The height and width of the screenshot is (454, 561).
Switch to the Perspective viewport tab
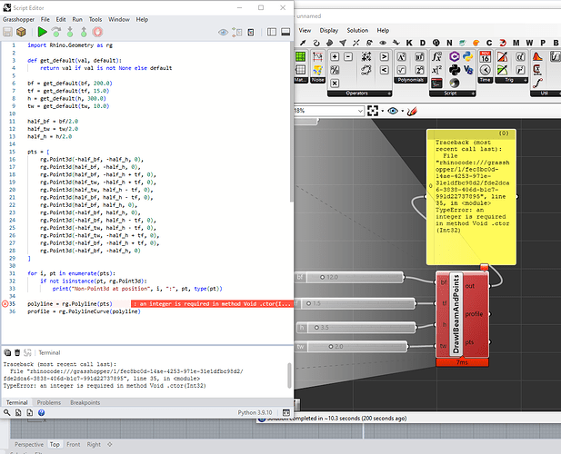click(x=28, y=445)
